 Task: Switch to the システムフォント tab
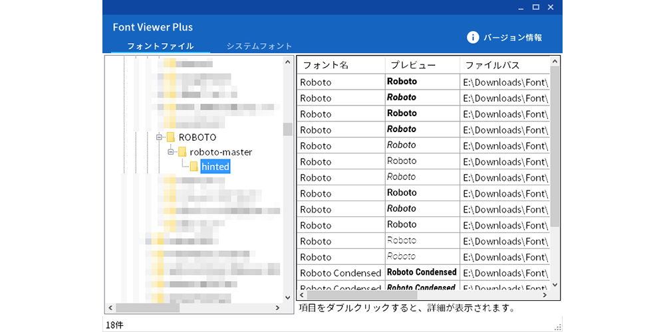tap(259, 46)
